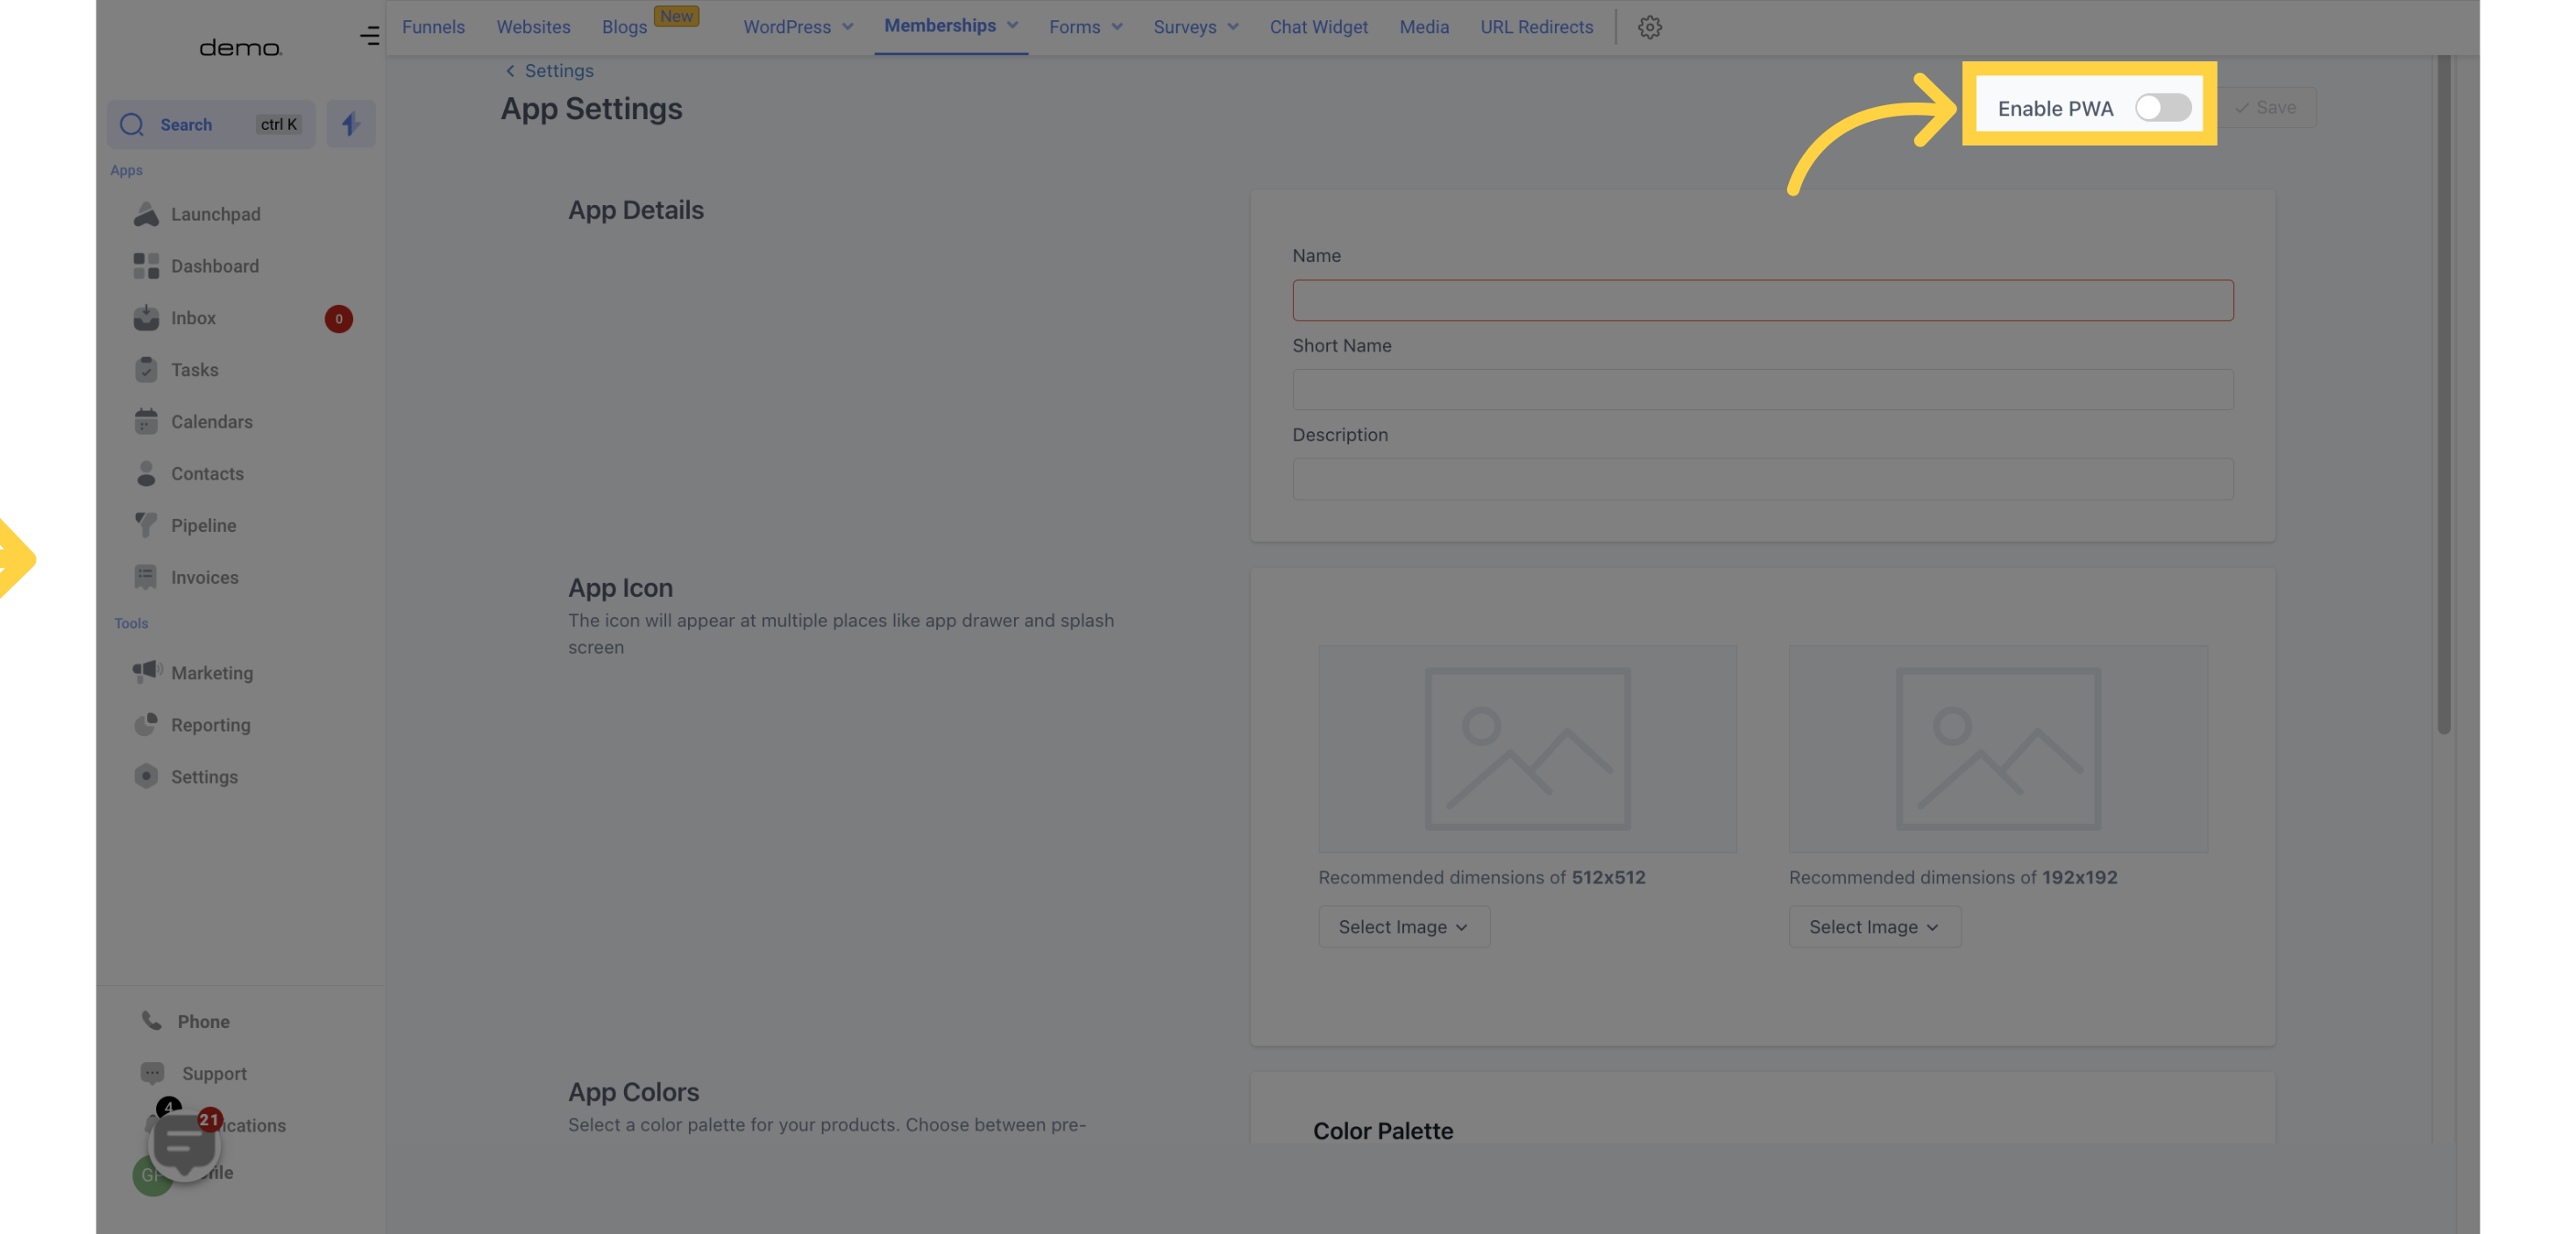Open the Support sidebar link
Screen dimensions: 2576x1234
[214, 1073]
